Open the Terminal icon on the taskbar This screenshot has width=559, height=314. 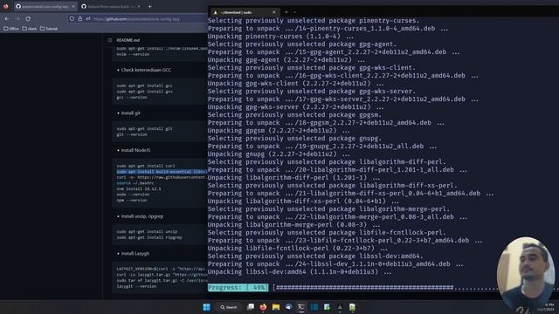(301, 307)
